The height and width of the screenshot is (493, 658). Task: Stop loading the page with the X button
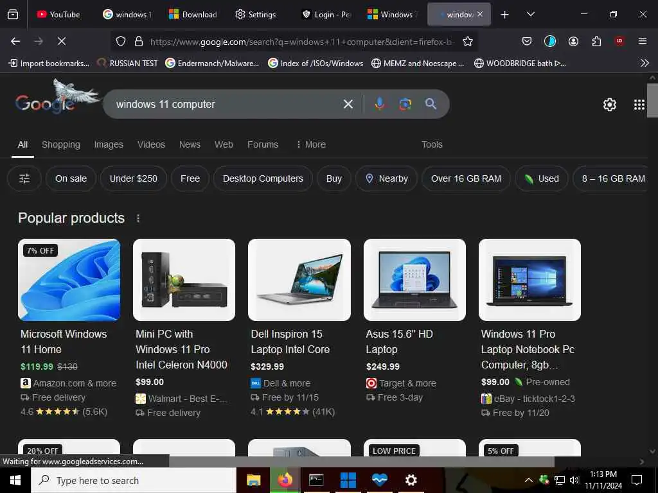[61, 41]
